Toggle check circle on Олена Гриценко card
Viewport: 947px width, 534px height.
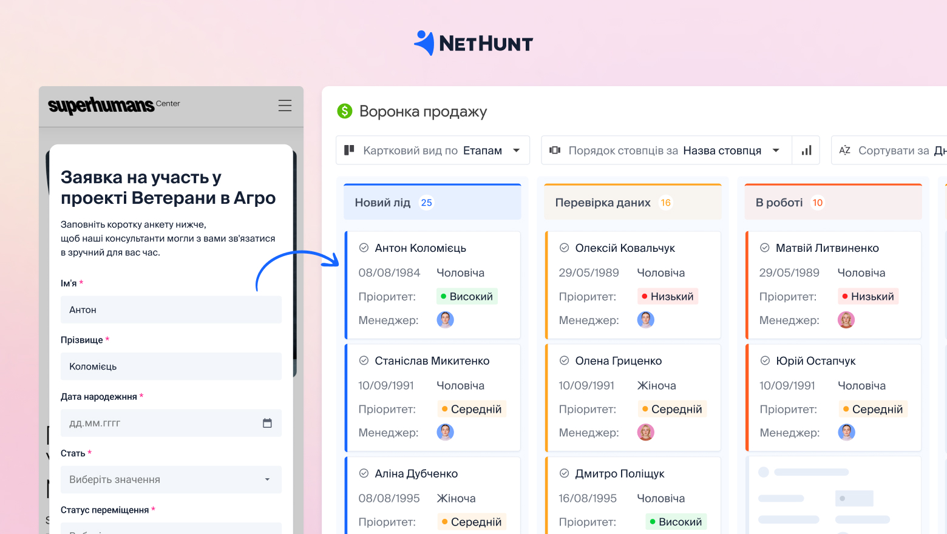(x=564, y=360)
